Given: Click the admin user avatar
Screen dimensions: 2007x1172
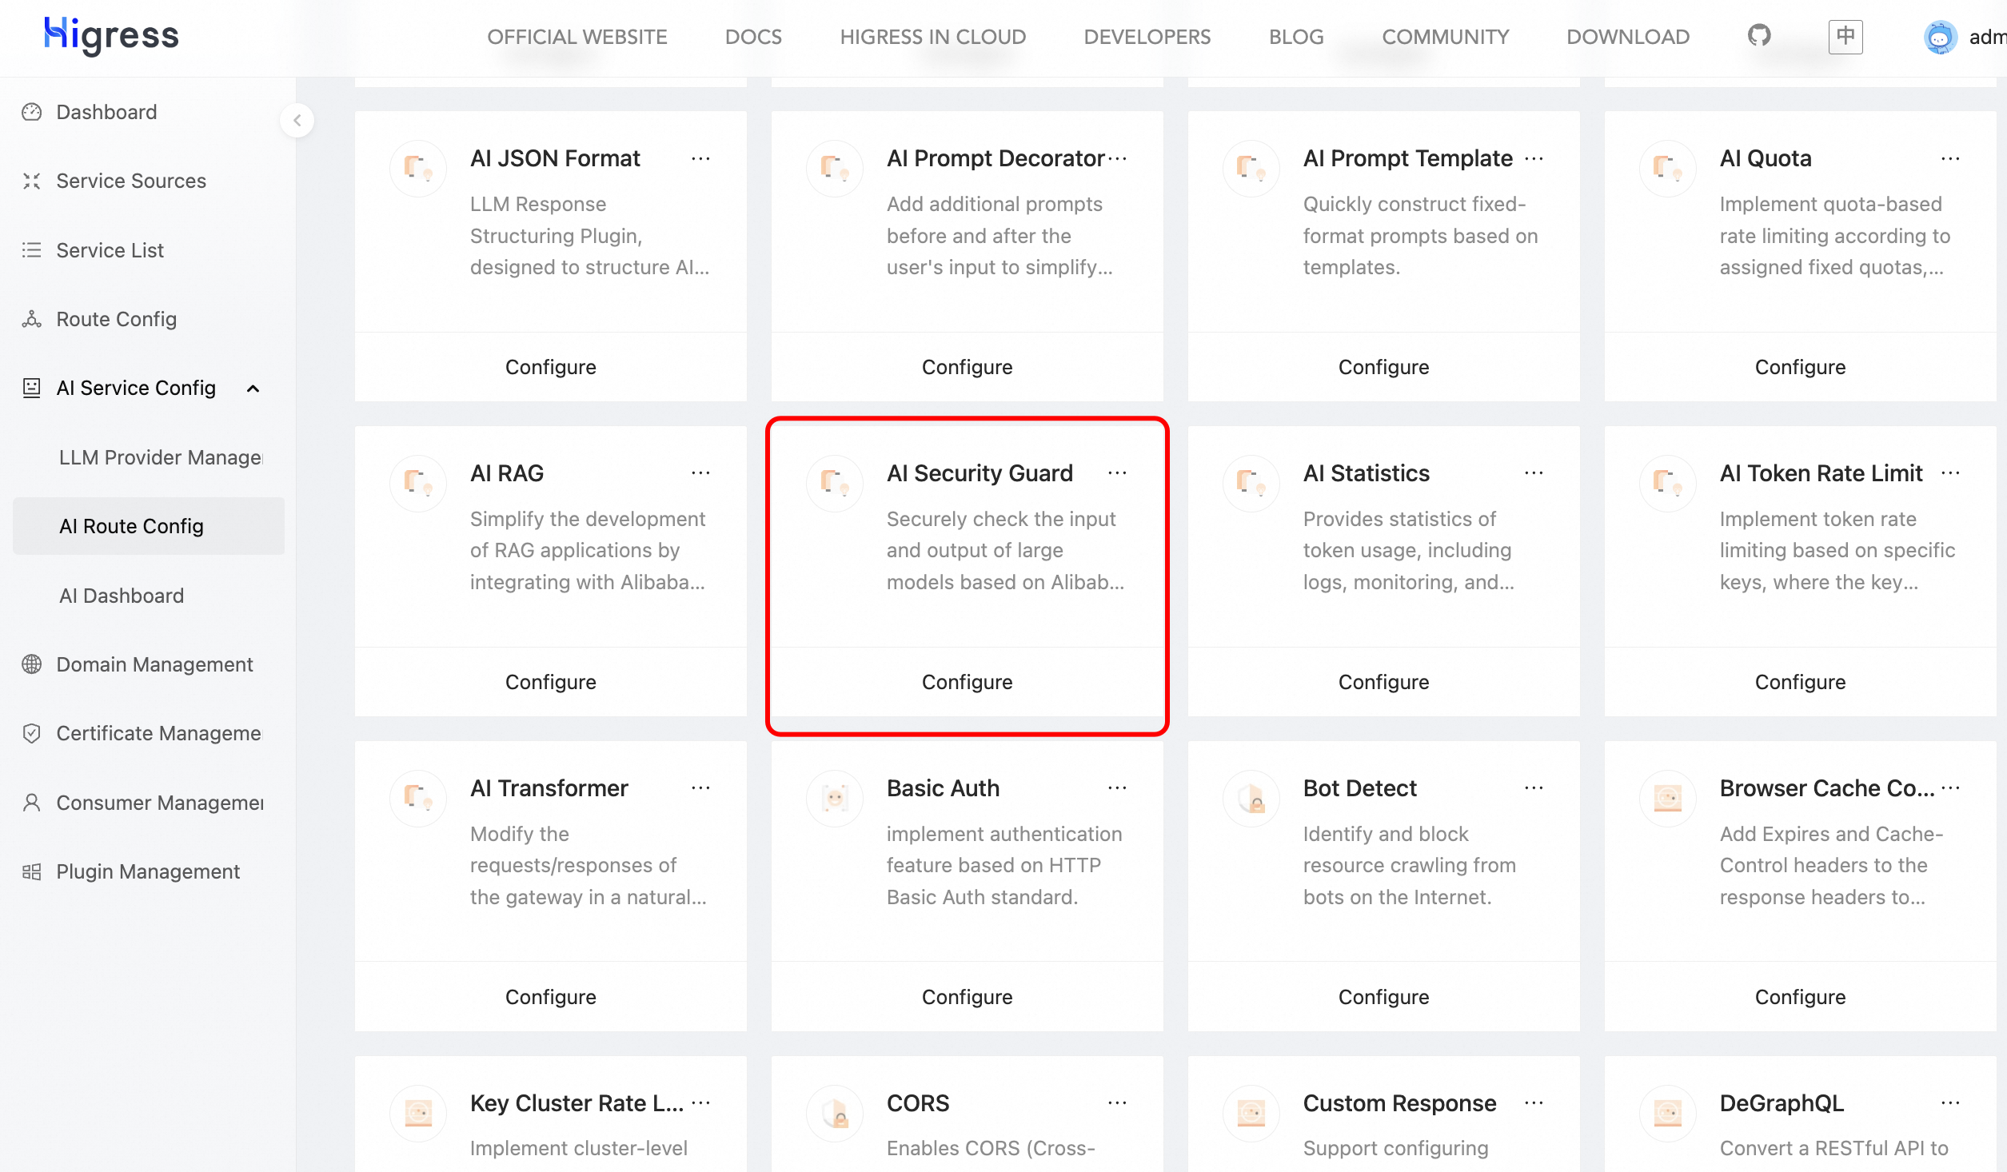Looking at the screenshot, I should (x=1940, y=37).
